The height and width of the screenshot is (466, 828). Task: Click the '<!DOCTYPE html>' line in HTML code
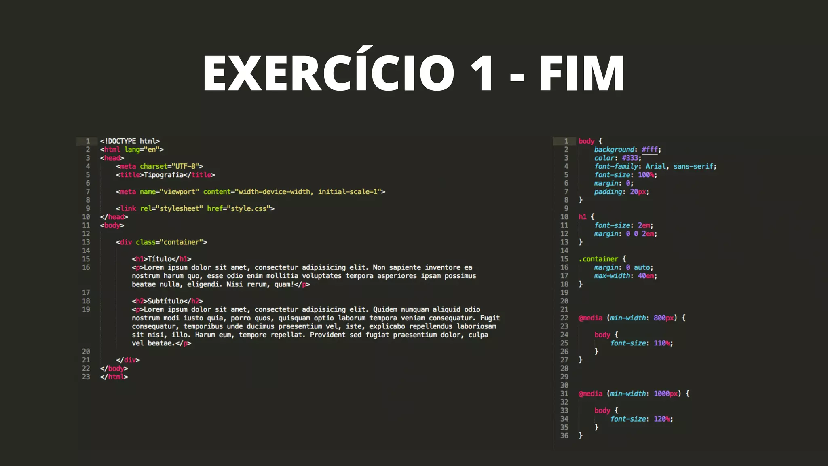pyautogui.click(x=130, y=141)
